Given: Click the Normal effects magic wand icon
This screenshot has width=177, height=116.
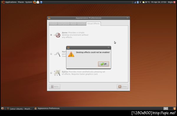Looking at the screenshot, I should click(57, 54).
